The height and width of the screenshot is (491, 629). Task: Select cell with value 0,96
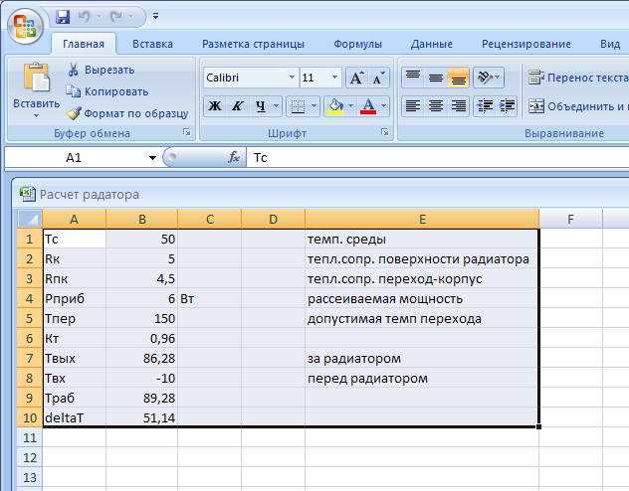pyautogui.click(x=142, y=338)
